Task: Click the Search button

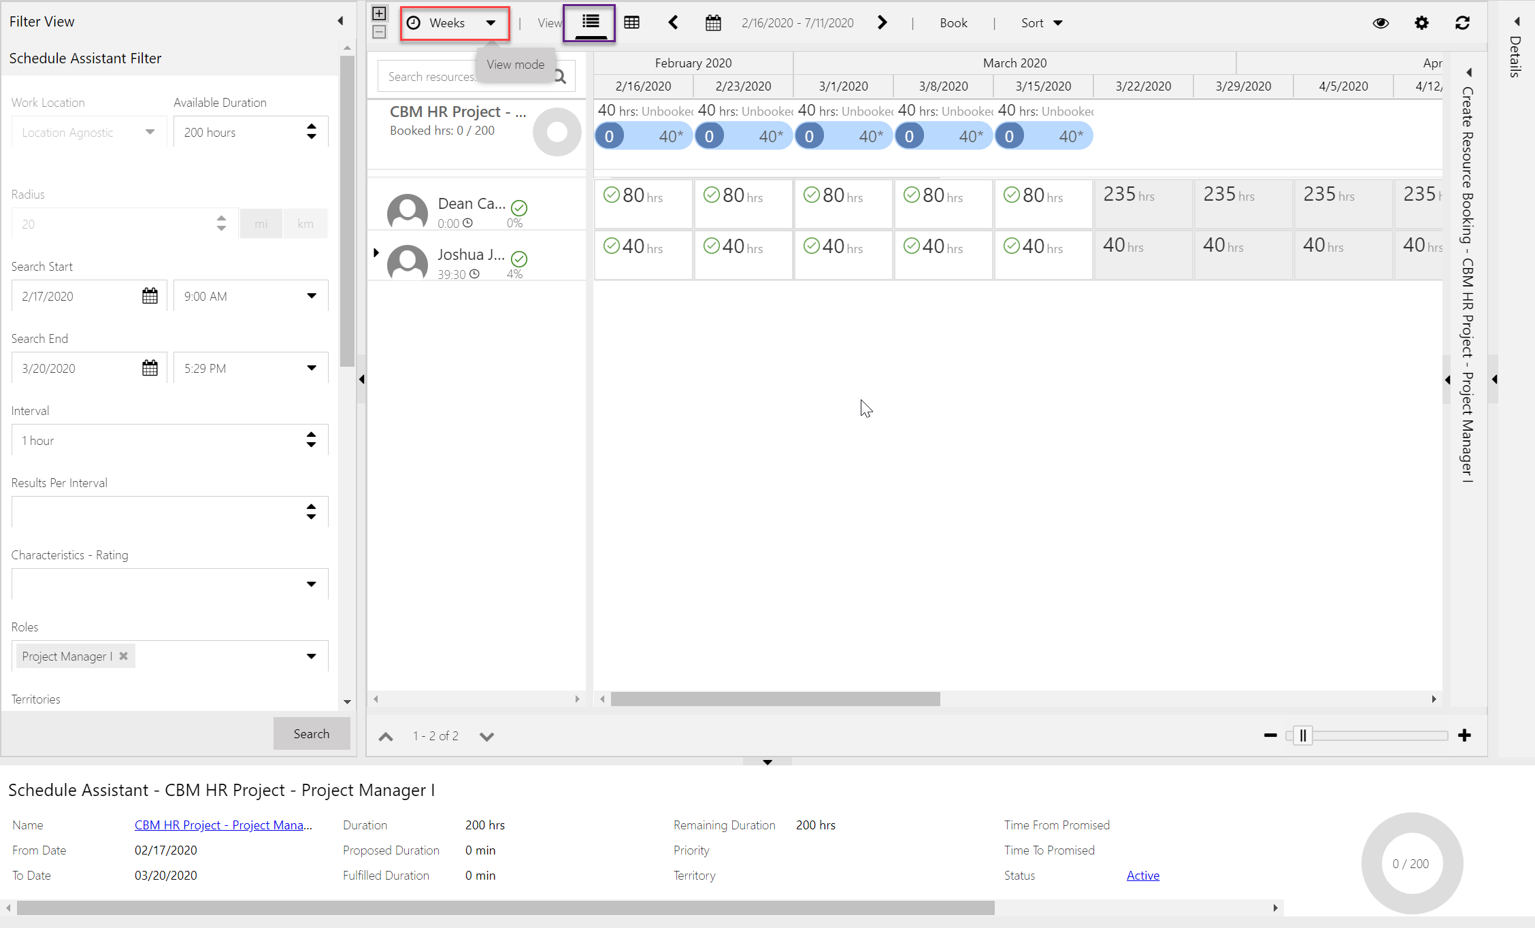Action: pyautogui.click(x=312, y=733)
